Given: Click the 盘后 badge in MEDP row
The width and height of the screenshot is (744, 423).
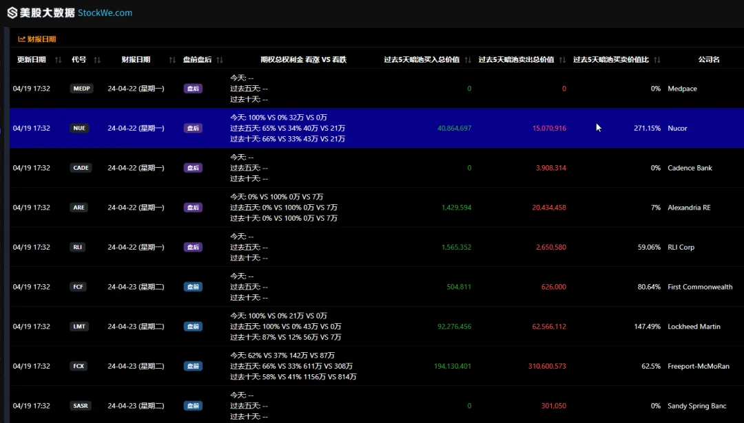Looking at the screenshot, I should [193, 89].
